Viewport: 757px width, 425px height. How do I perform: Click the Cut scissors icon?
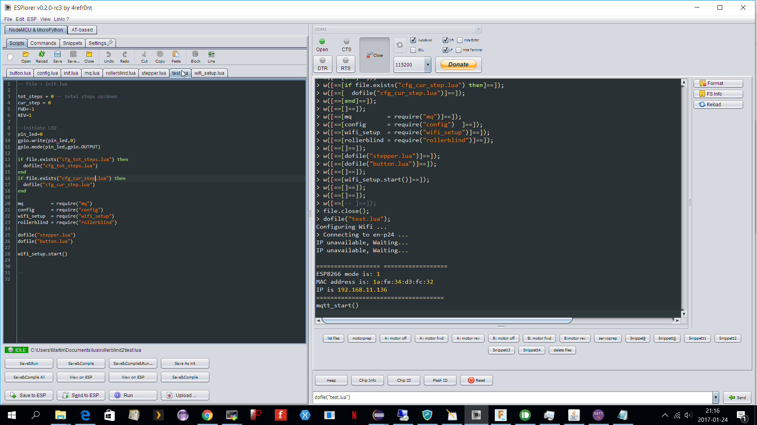pos(144,57)
